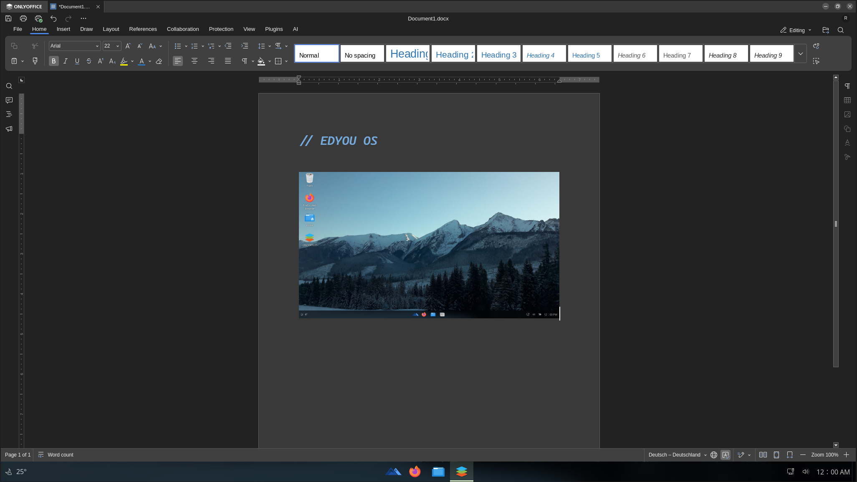The image size is (857, 482).
Task: Click the Save icon
Action: tap(8, 18)
